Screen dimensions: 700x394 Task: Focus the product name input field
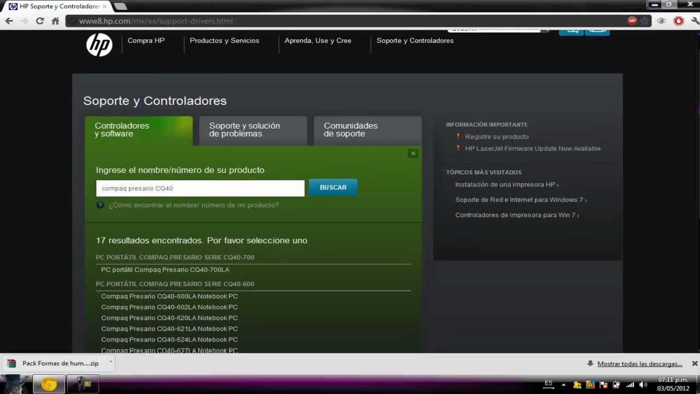[200, 188]
